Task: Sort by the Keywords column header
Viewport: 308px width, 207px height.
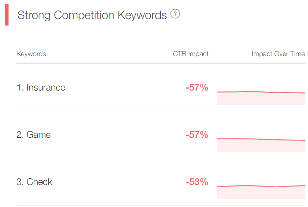Action: coord(31,54)
